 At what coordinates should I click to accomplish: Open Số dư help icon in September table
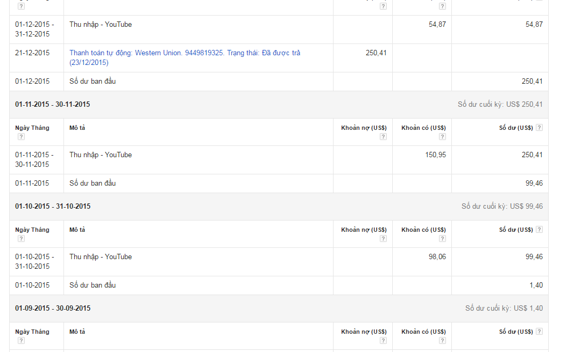click(539, 332)
